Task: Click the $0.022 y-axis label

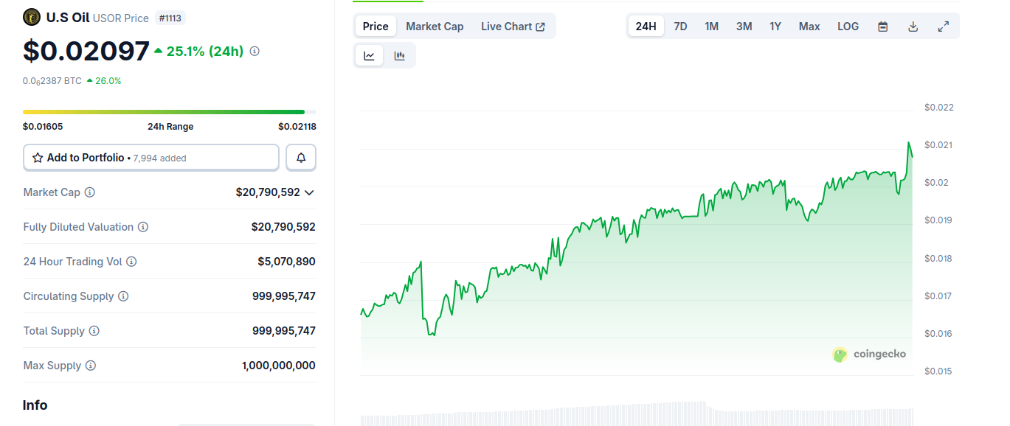Action: 939,108
